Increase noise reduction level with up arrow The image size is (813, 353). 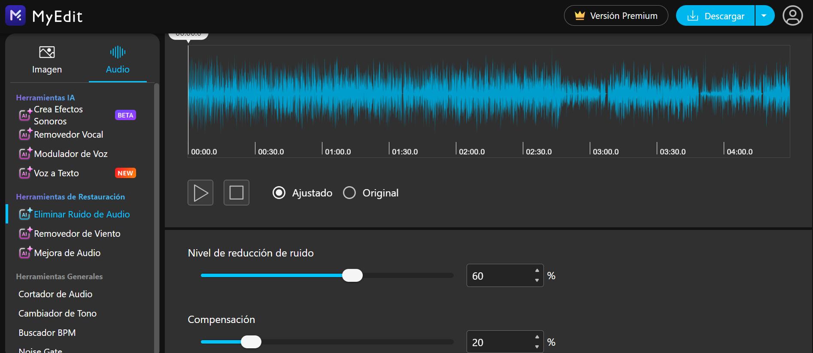click(x=537, y=270)
